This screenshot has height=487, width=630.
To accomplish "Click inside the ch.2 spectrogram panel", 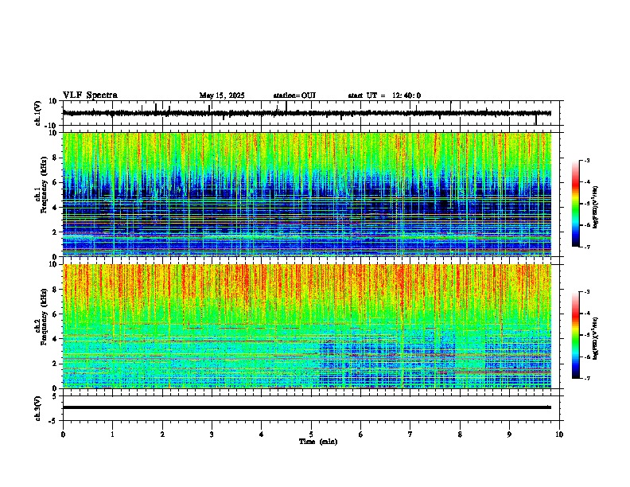I will coord(307,326).
